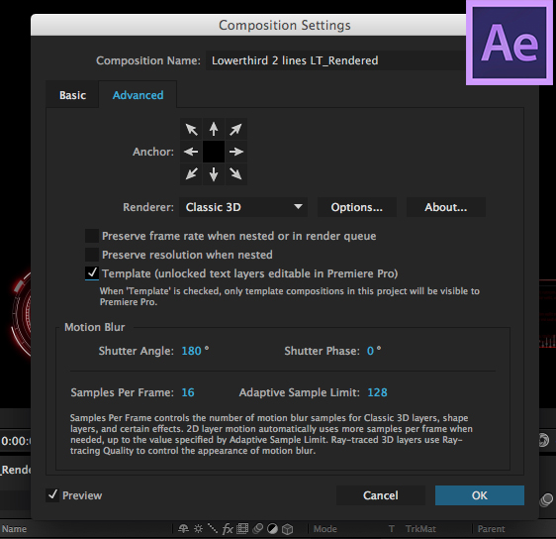Uncheck the Template checkbox

tap(92, 273)
